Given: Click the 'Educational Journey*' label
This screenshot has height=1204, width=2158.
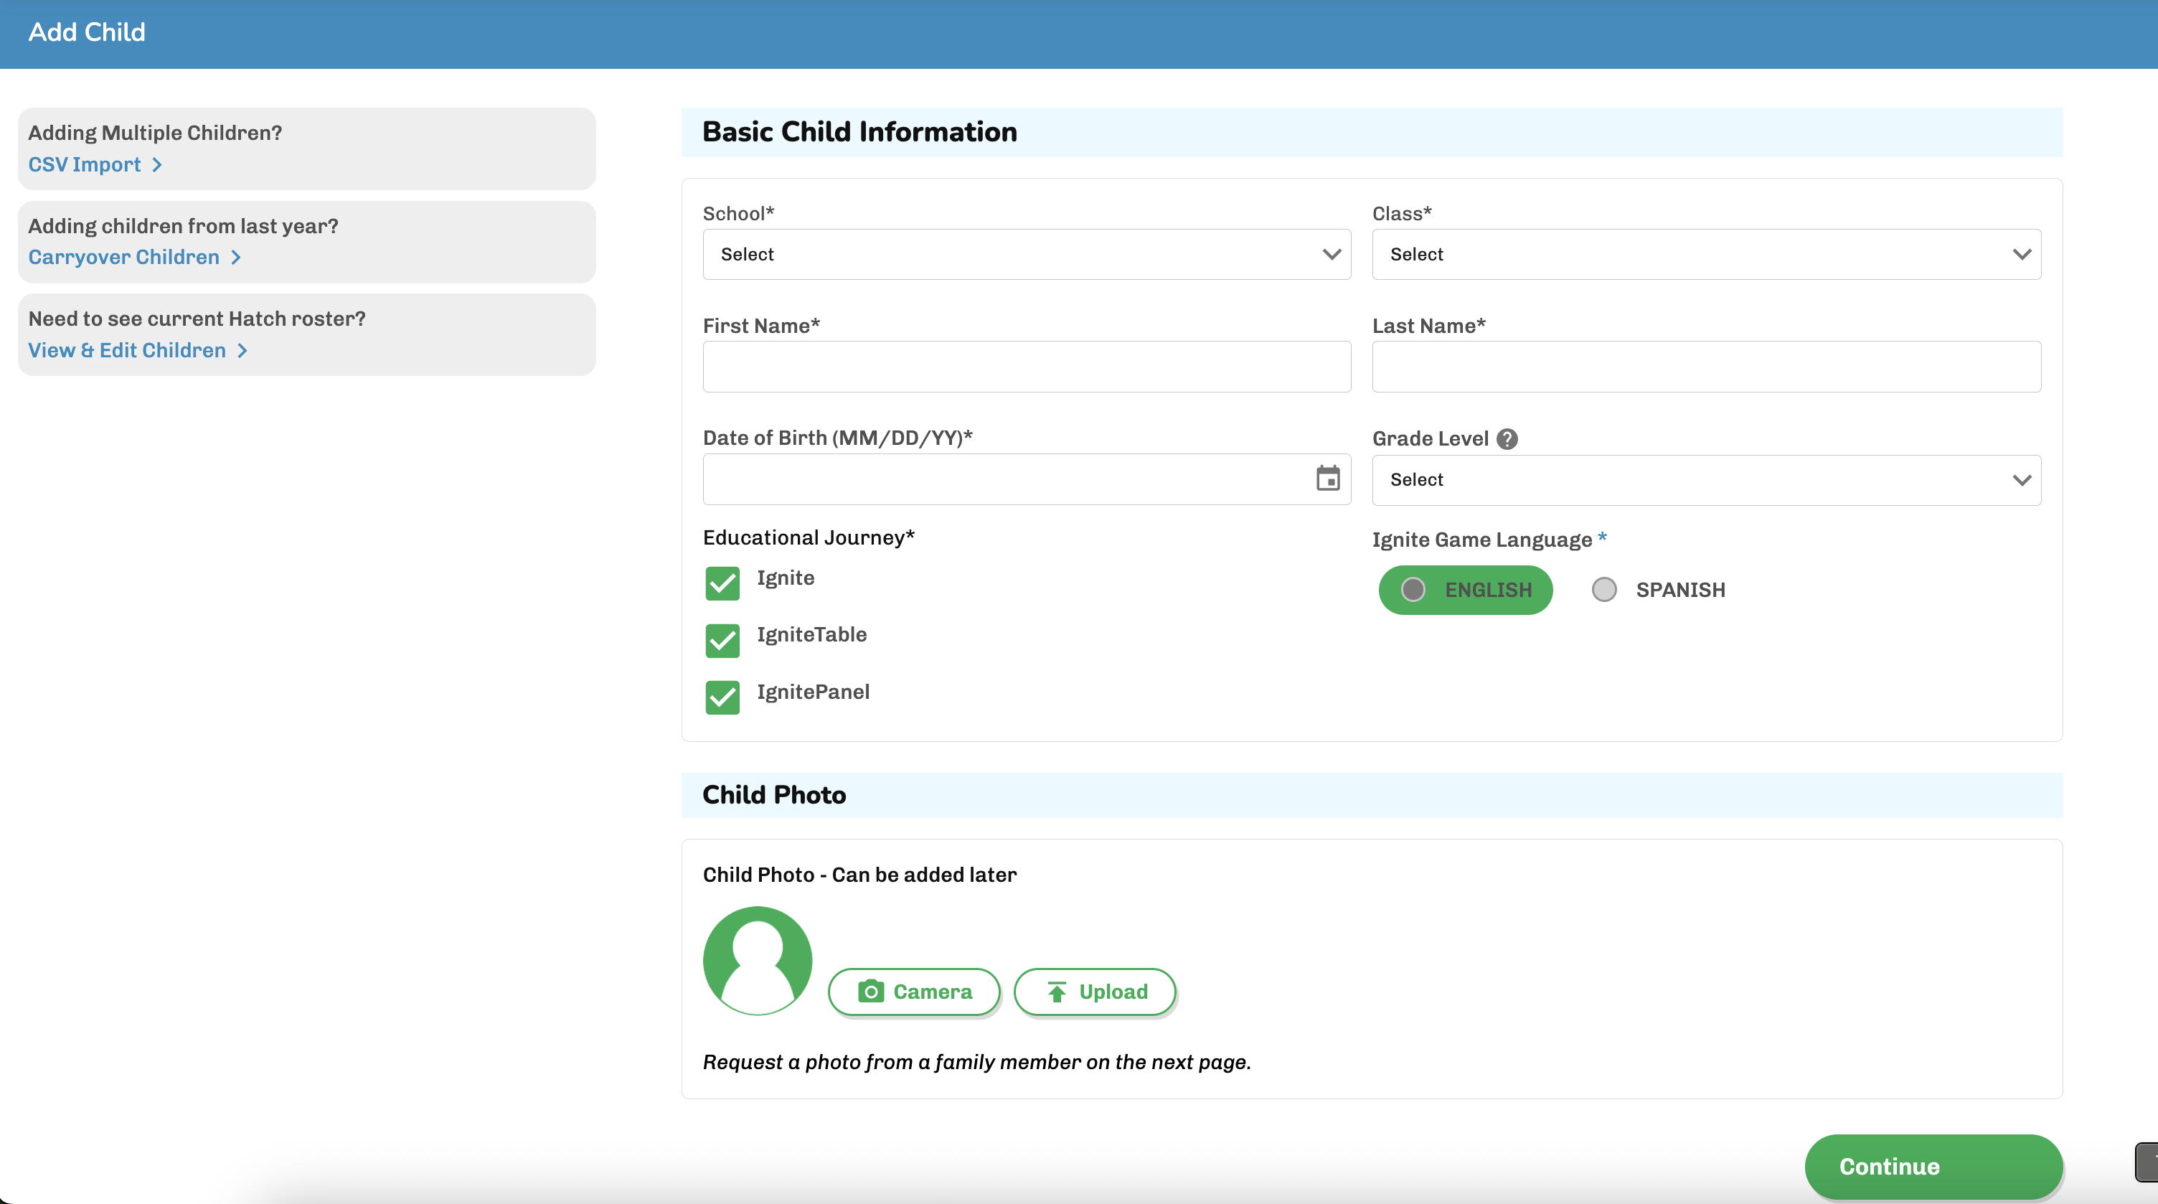Looking at the screenshot, I should 809,537.
